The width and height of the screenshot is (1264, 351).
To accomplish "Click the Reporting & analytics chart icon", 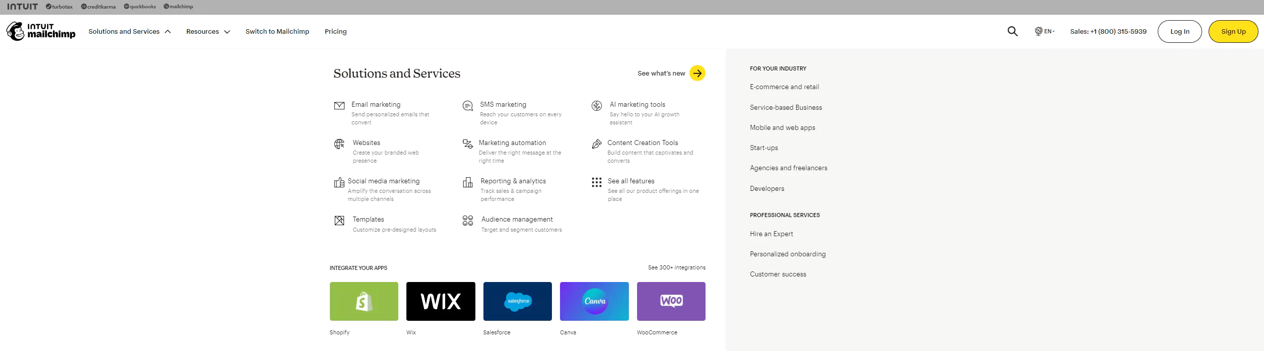I will point(468,182).
